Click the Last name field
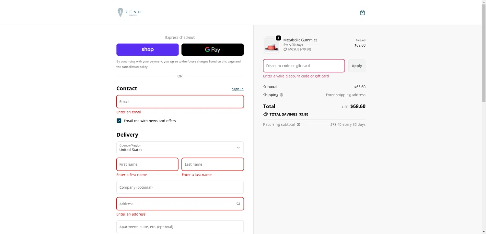The width and height of the screenshot is (486, 234). [213, 164]
